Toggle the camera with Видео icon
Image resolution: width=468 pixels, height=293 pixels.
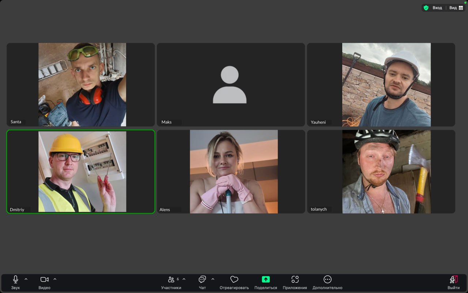coord(44,279)
